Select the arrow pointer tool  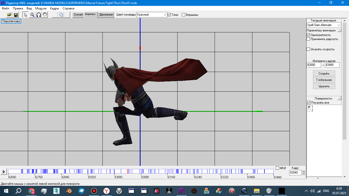26,15
